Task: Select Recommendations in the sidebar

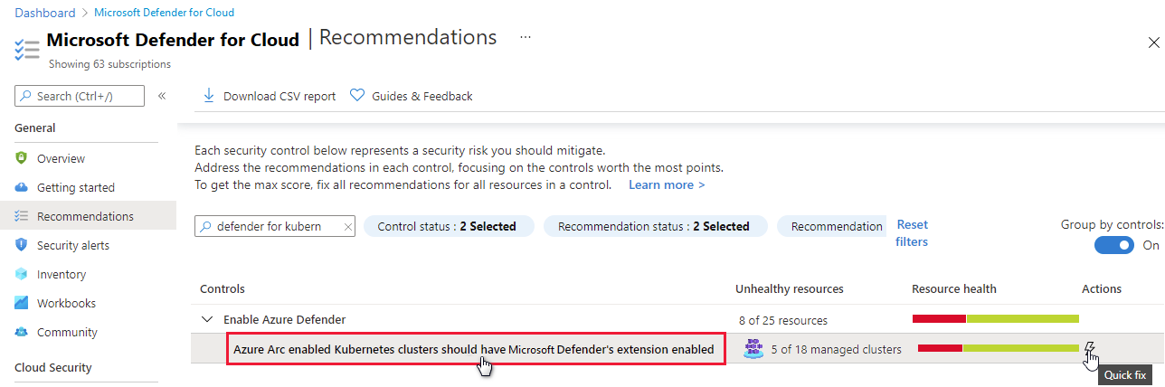Action: click(x=85, y=216)
